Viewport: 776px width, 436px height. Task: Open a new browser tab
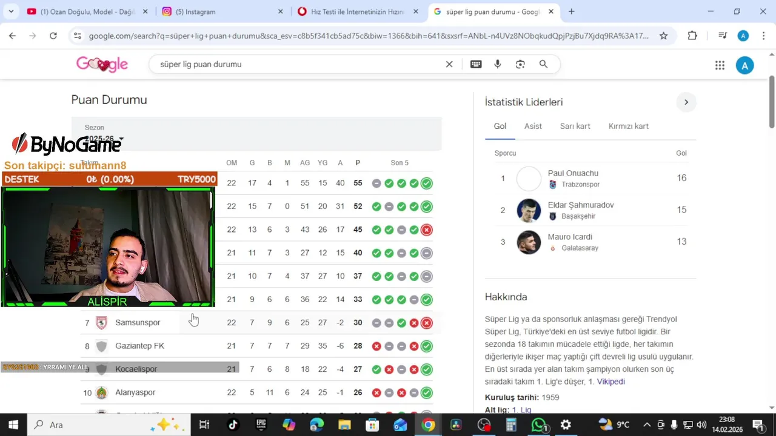571,12
